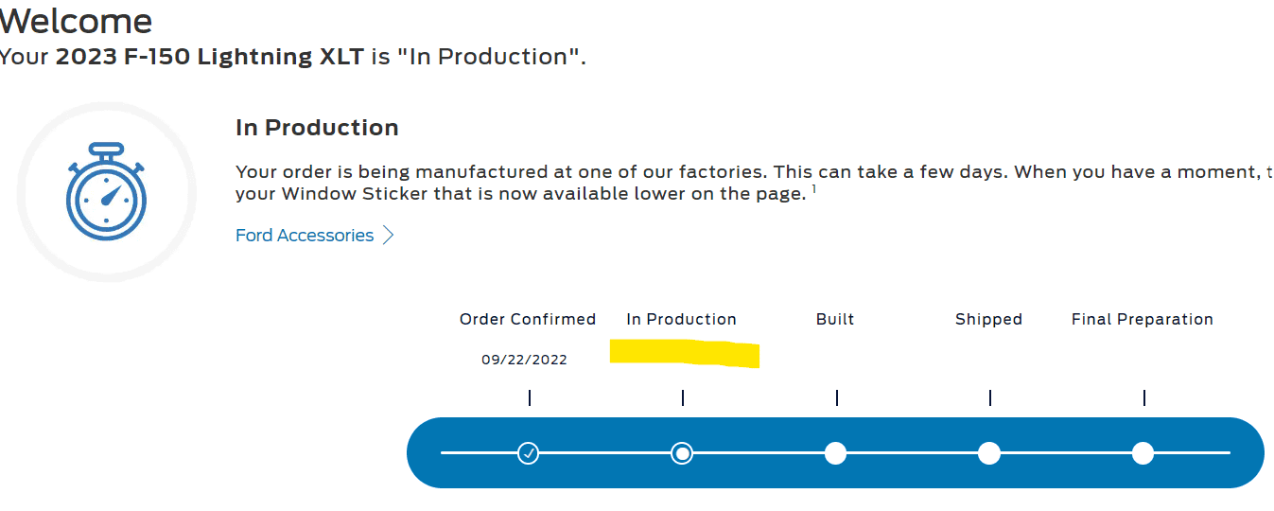Open the Ford Accessories link
1274x511 pixels.
[x=305, y=236]
